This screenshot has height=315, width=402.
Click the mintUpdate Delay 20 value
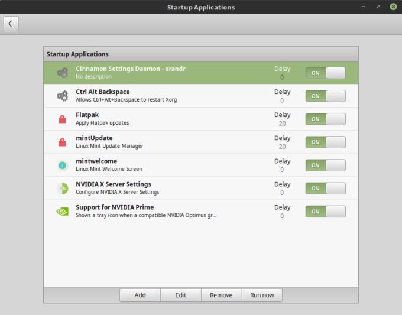pyautogui.click(x=282, y=147)
